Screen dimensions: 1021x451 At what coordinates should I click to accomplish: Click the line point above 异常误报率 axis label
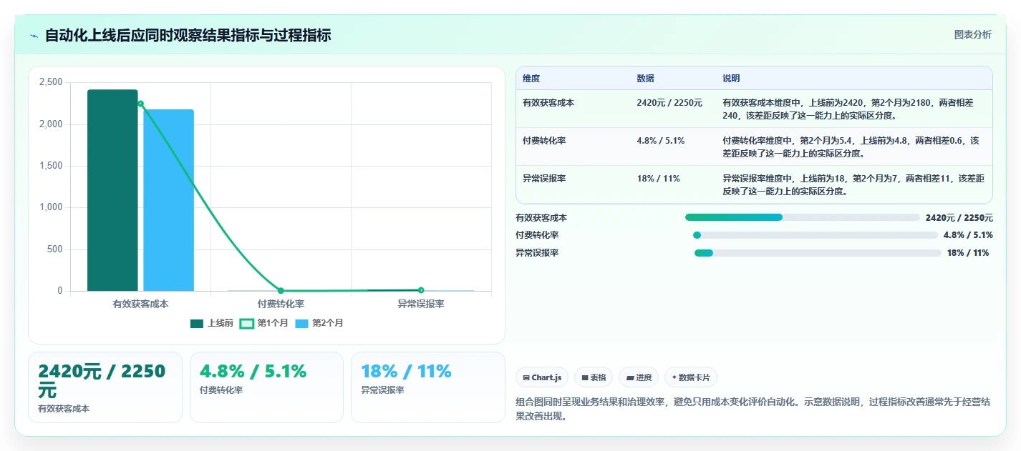coord(421,290)
